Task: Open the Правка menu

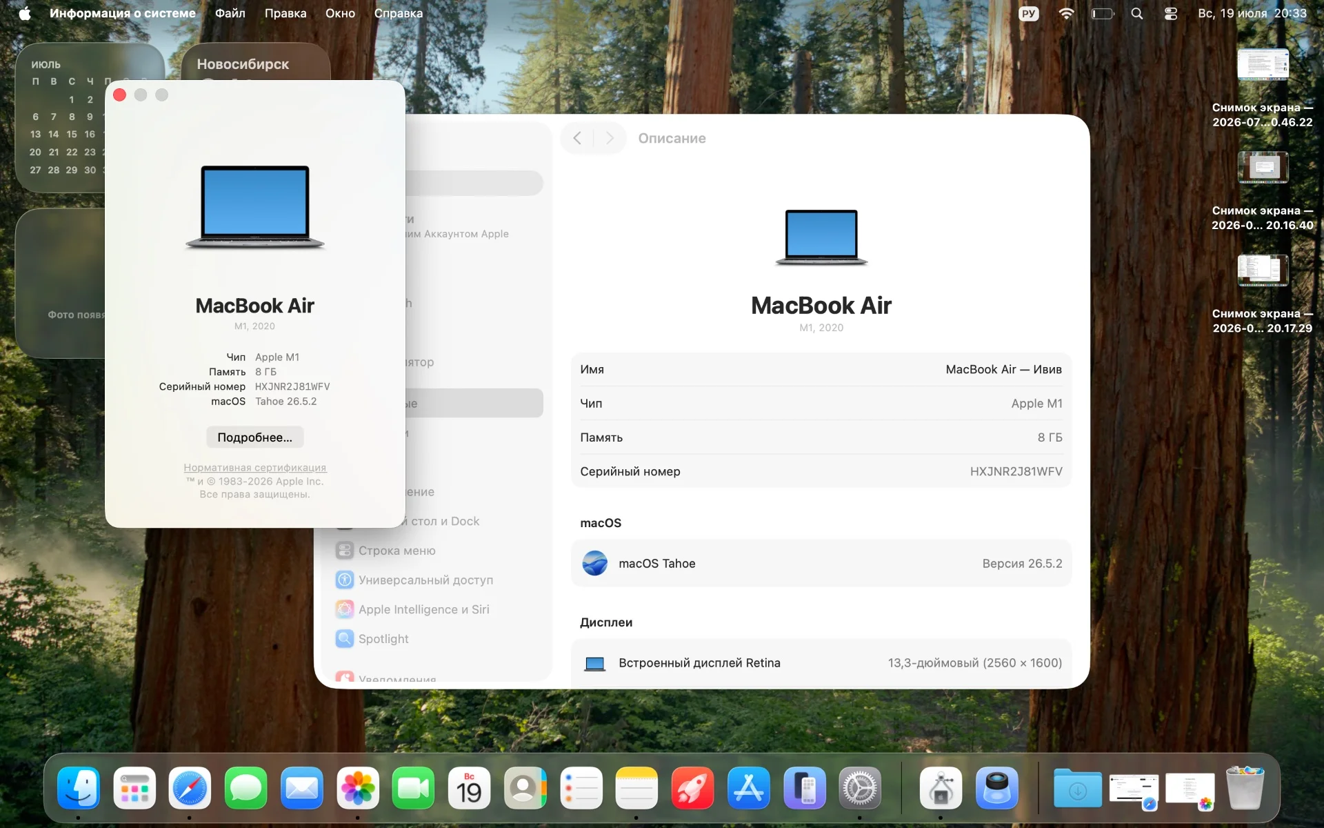Action: [x=285, y=13]
